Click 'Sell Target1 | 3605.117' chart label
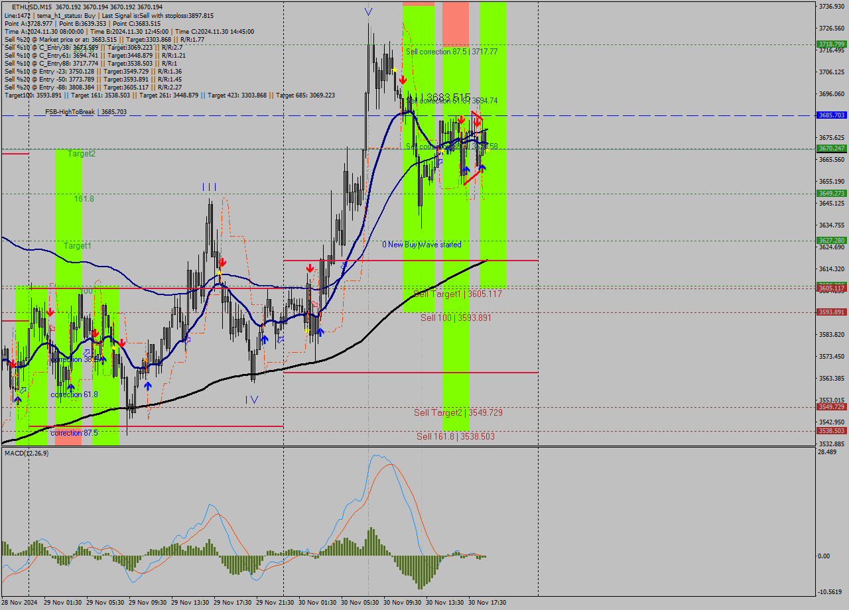Image resolution: width=849 pixels, height=610 pixels. click(x=458, y=294)
